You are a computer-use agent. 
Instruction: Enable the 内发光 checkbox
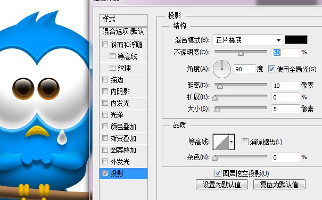click(x=105, y=103)
